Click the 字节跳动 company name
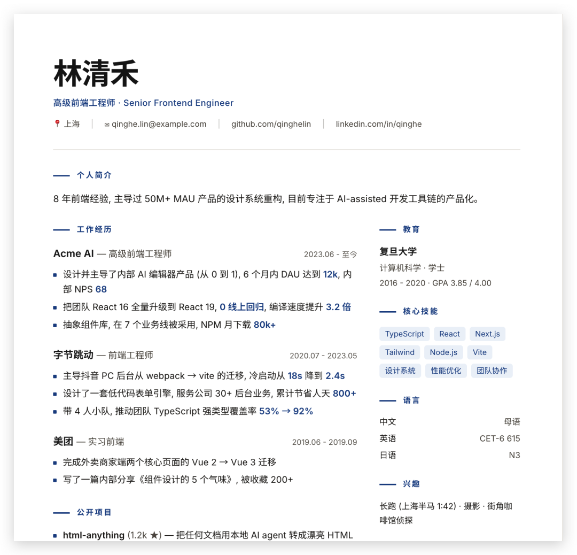 73,355
